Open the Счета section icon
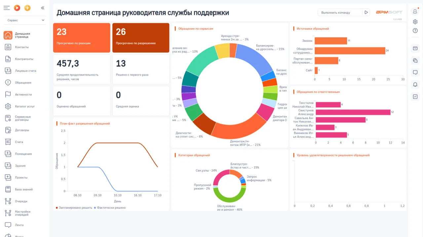 click(8, 142)
